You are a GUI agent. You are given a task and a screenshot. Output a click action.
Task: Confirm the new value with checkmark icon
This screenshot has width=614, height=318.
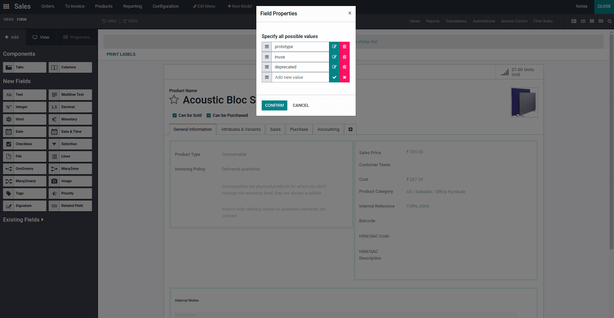pyautogui.click(x=334, y=77)
